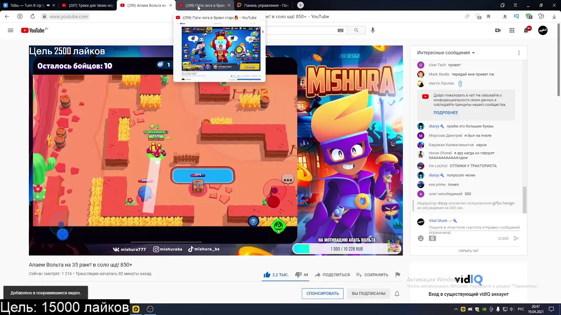Click video title Апаем Вольта на 35 ранг
Screen dimensions: 561x315
coord(81,265)
